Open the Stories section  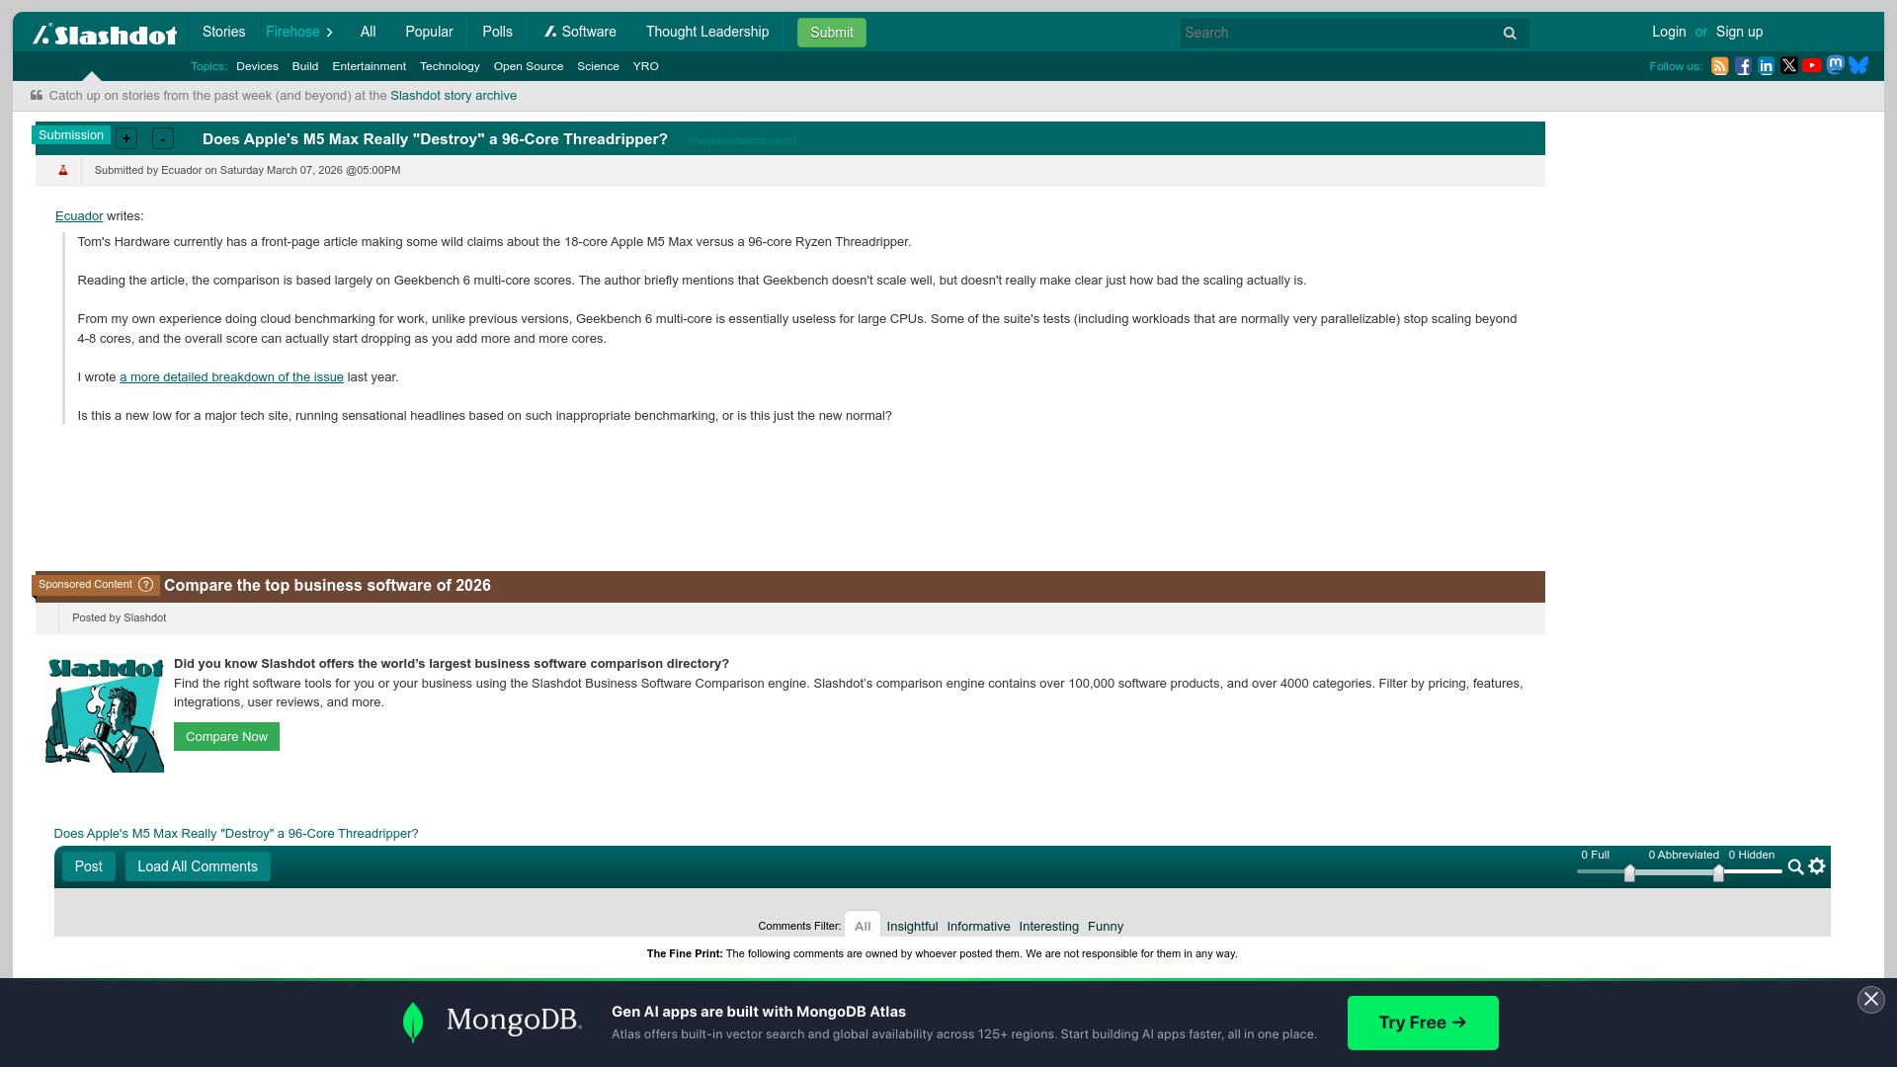pos(223,32)
